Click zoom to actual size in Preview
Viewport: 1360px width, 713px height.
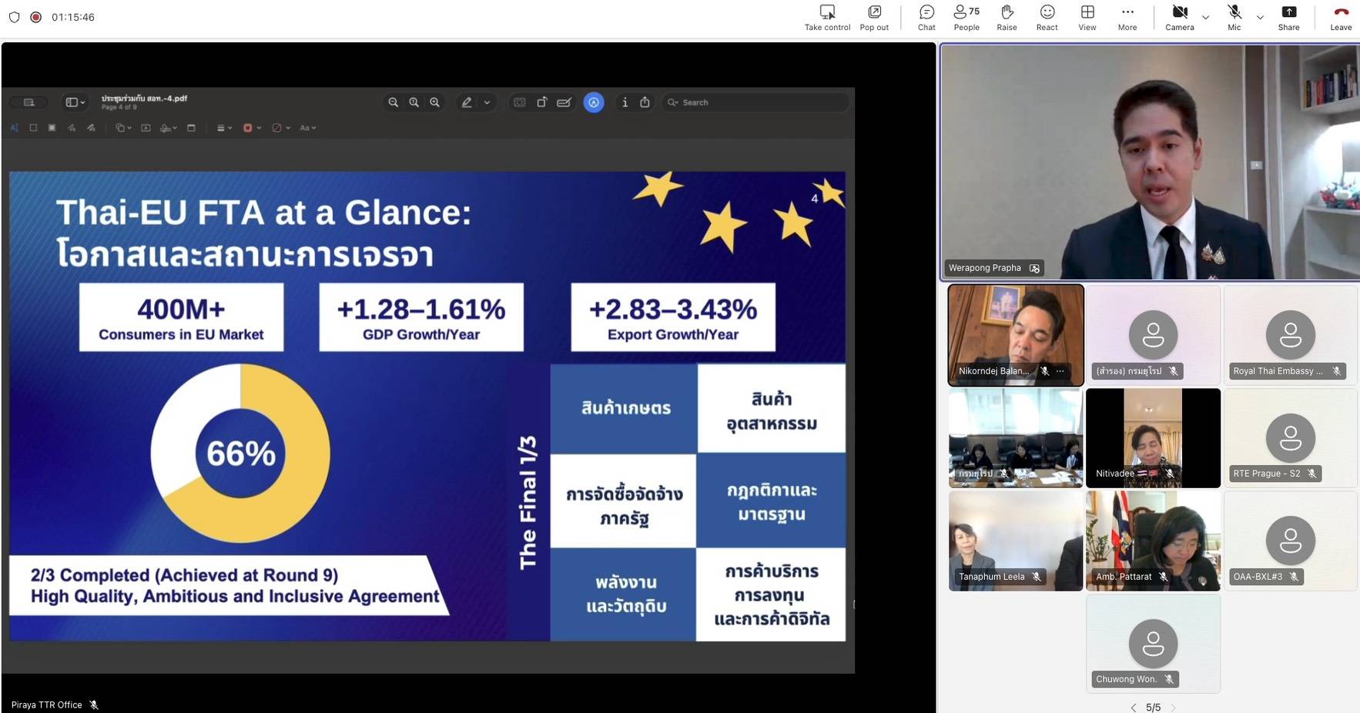(x=414, y=102)
